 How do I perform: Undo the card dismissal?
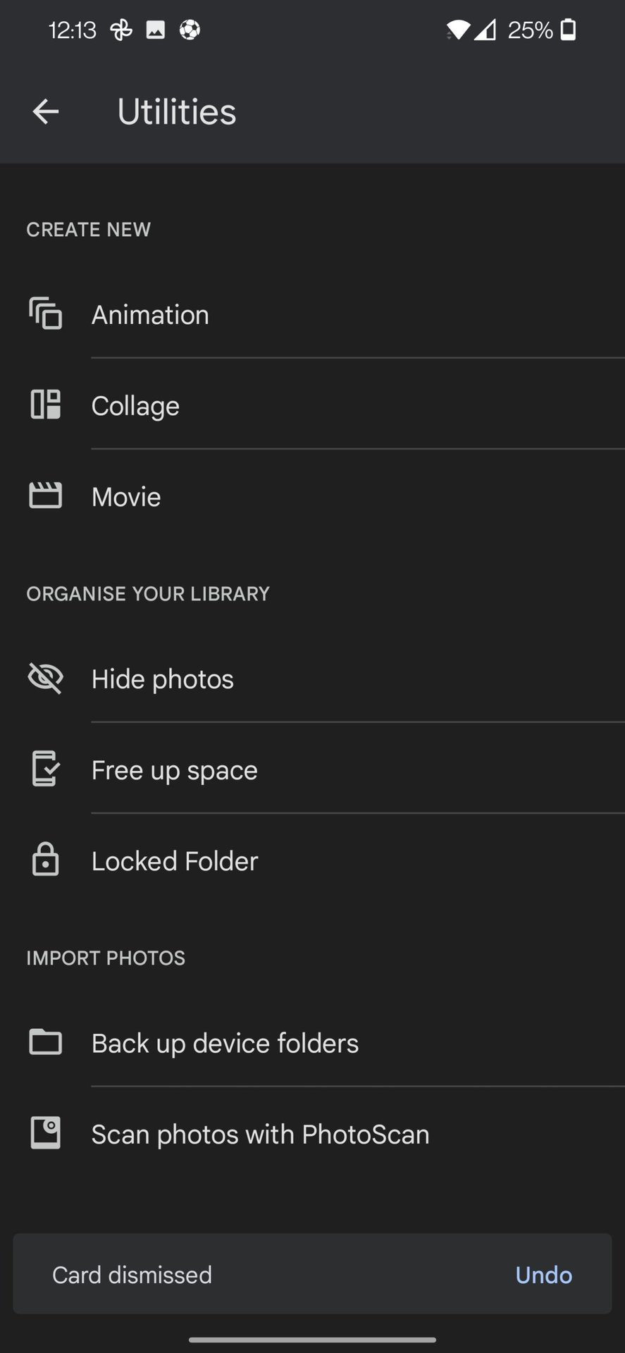543,1275
